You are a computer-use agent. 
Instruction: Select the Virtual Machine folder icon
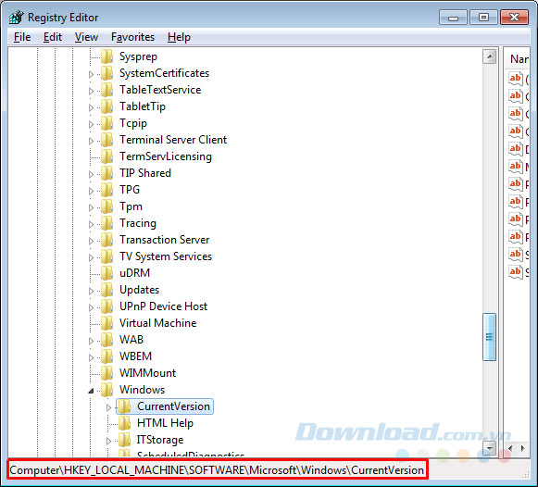point(107,323)
